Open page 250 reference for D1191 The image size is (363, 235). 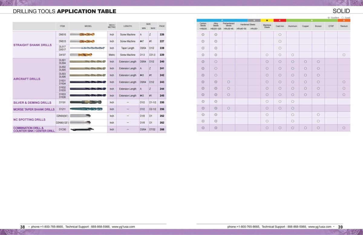162,102
